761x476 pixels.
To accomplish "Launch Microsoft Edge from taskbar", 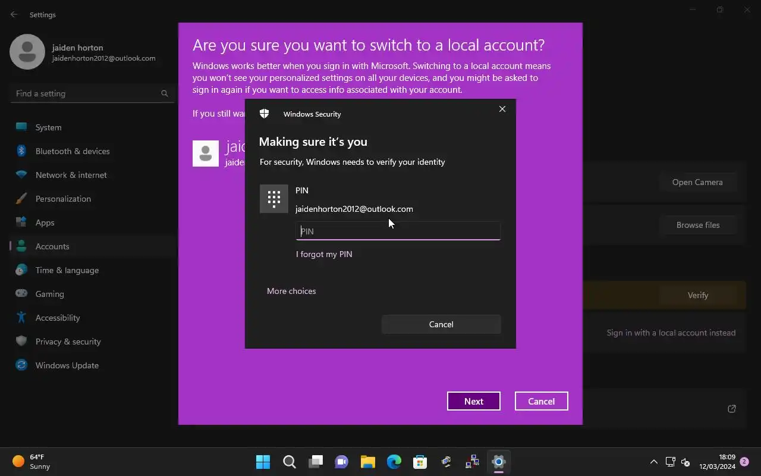I will pos(394,462).
